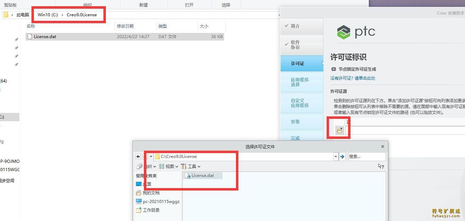Image resolution: width=465 pixels, height=221 pixels.
Task: Hit the blue Go arrow beside path
Action: coord(342,157)
